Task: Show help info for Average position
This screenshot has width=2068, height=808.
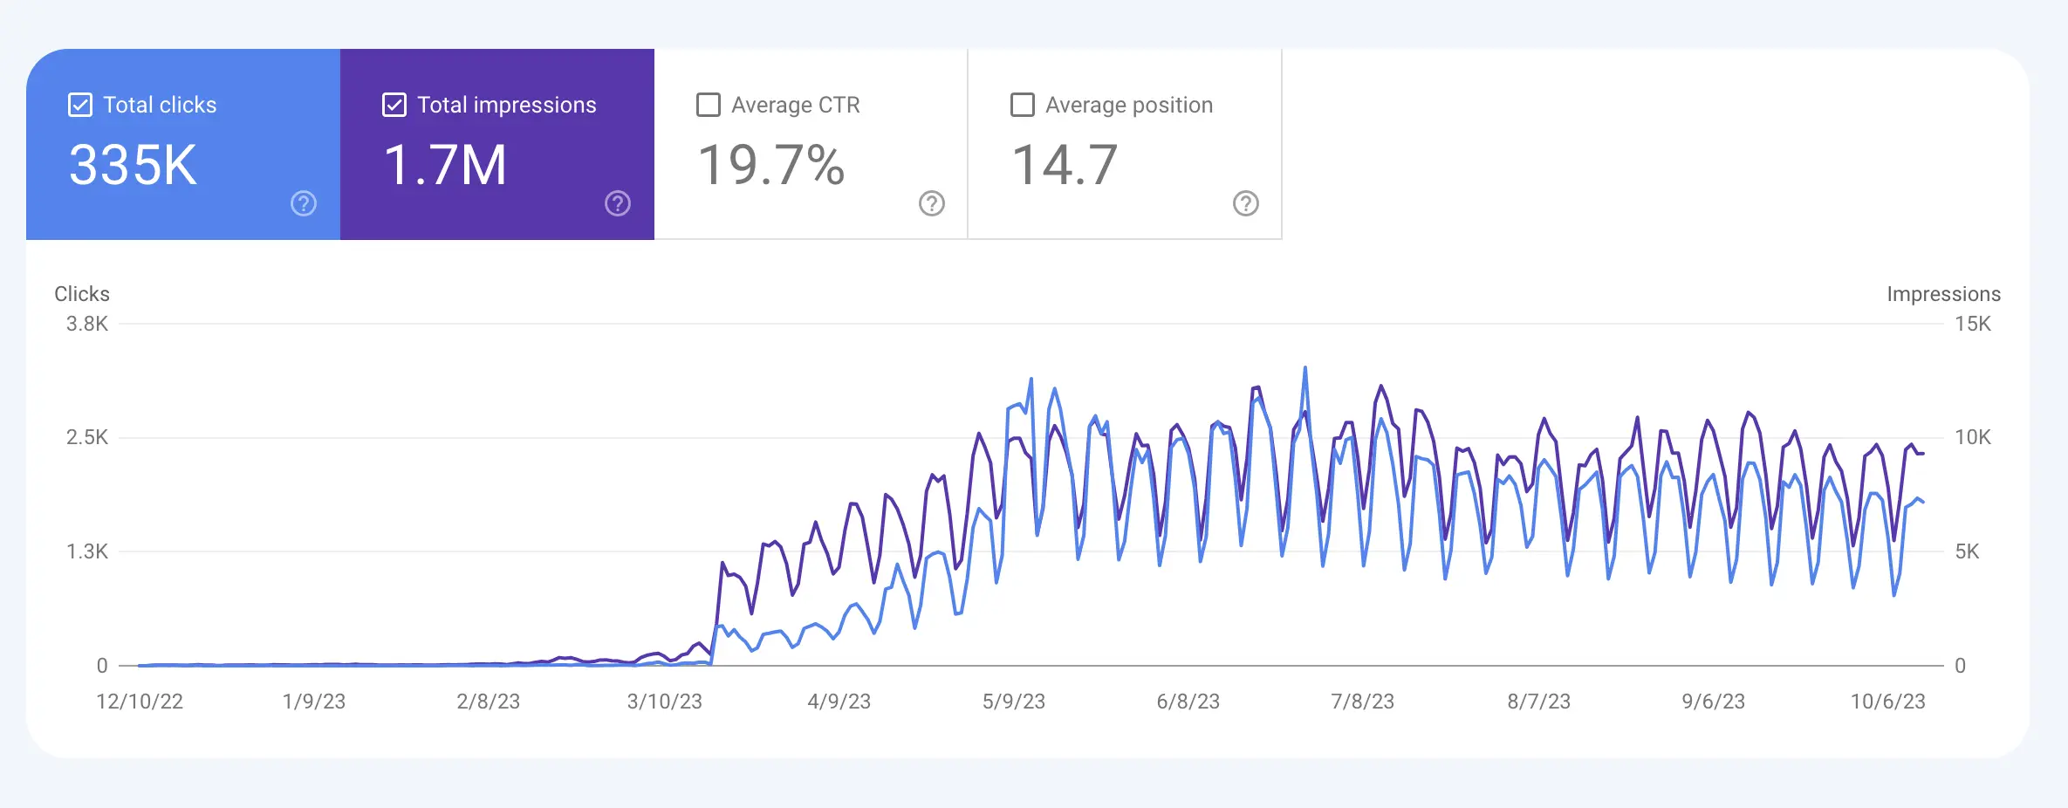Action: point(1245,203)
